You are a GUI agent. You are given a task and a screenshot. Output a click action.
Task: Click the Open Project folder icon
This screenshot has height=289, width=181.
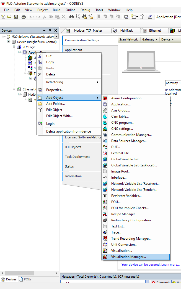pos(9,17)
